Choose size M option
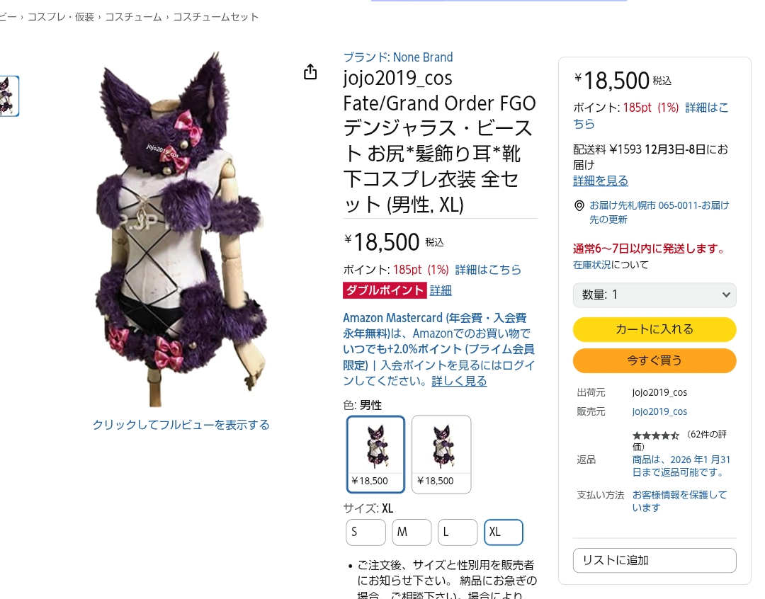 412,532
